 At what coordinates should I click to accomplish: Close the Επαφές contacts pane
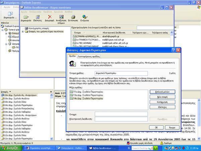click(51, 92)
